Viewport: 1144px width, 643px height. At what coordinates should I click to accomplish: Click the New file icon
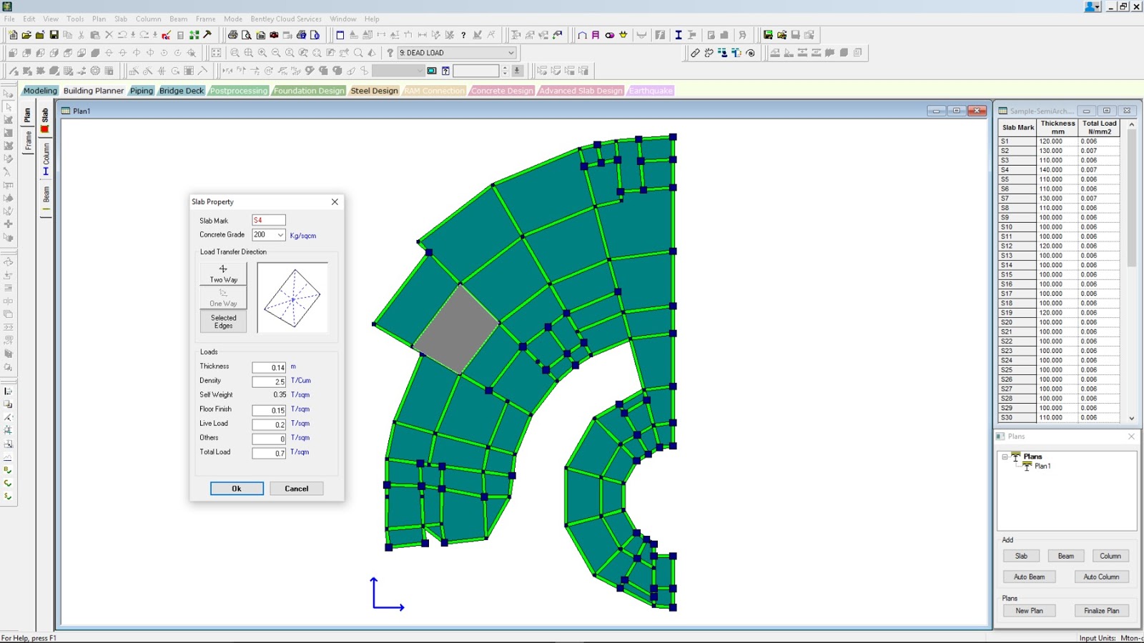(13, 34)
